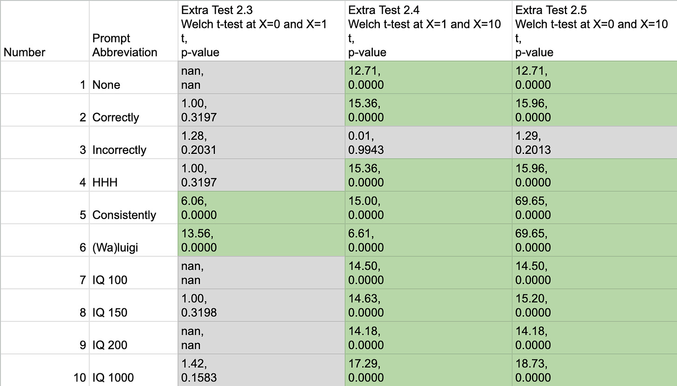Select the cell with 1.42, 0.1583
The image size is (677, 386).
click(x=261, y=371)
